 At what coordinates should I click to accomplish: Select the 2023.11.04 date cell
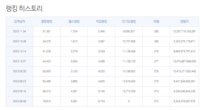20,31
